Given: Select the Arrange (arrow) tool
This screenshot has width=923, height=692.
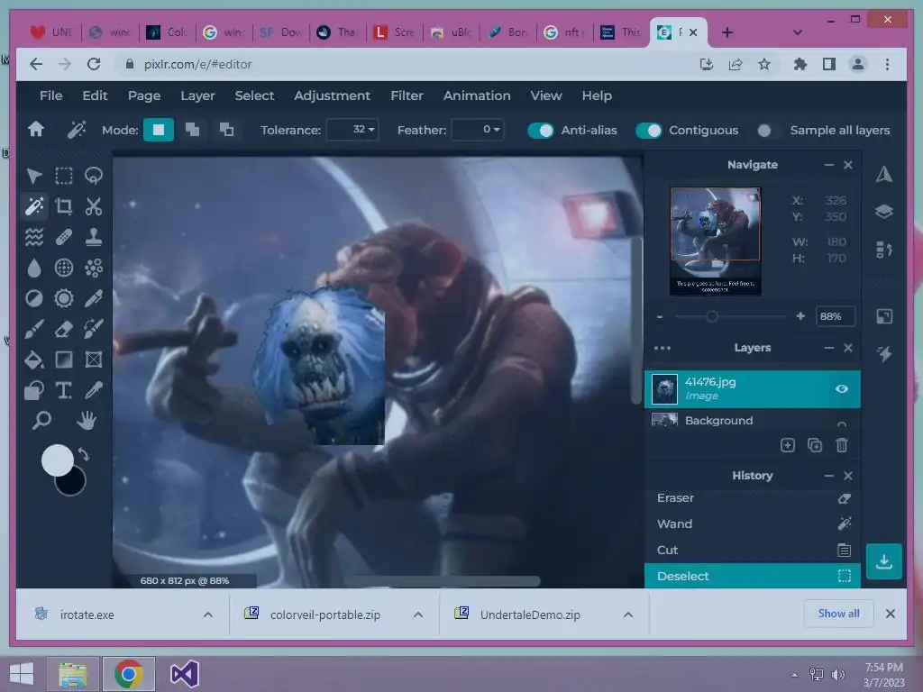Looking at the screenshot, I should pos(34,176).
